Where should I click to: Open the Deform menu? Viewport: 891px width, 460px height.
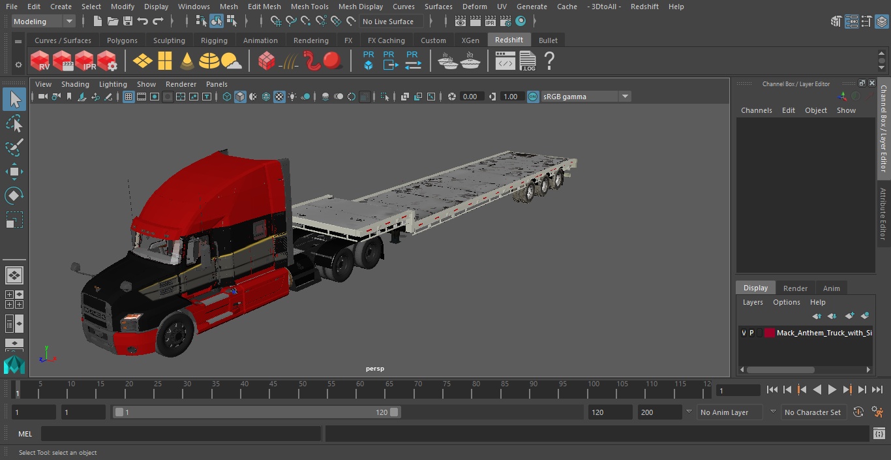[x=475, y=7]
